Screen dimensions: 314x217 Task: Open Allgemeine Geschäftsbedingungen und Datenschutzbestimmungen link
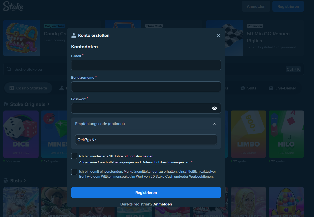[132, 162]
